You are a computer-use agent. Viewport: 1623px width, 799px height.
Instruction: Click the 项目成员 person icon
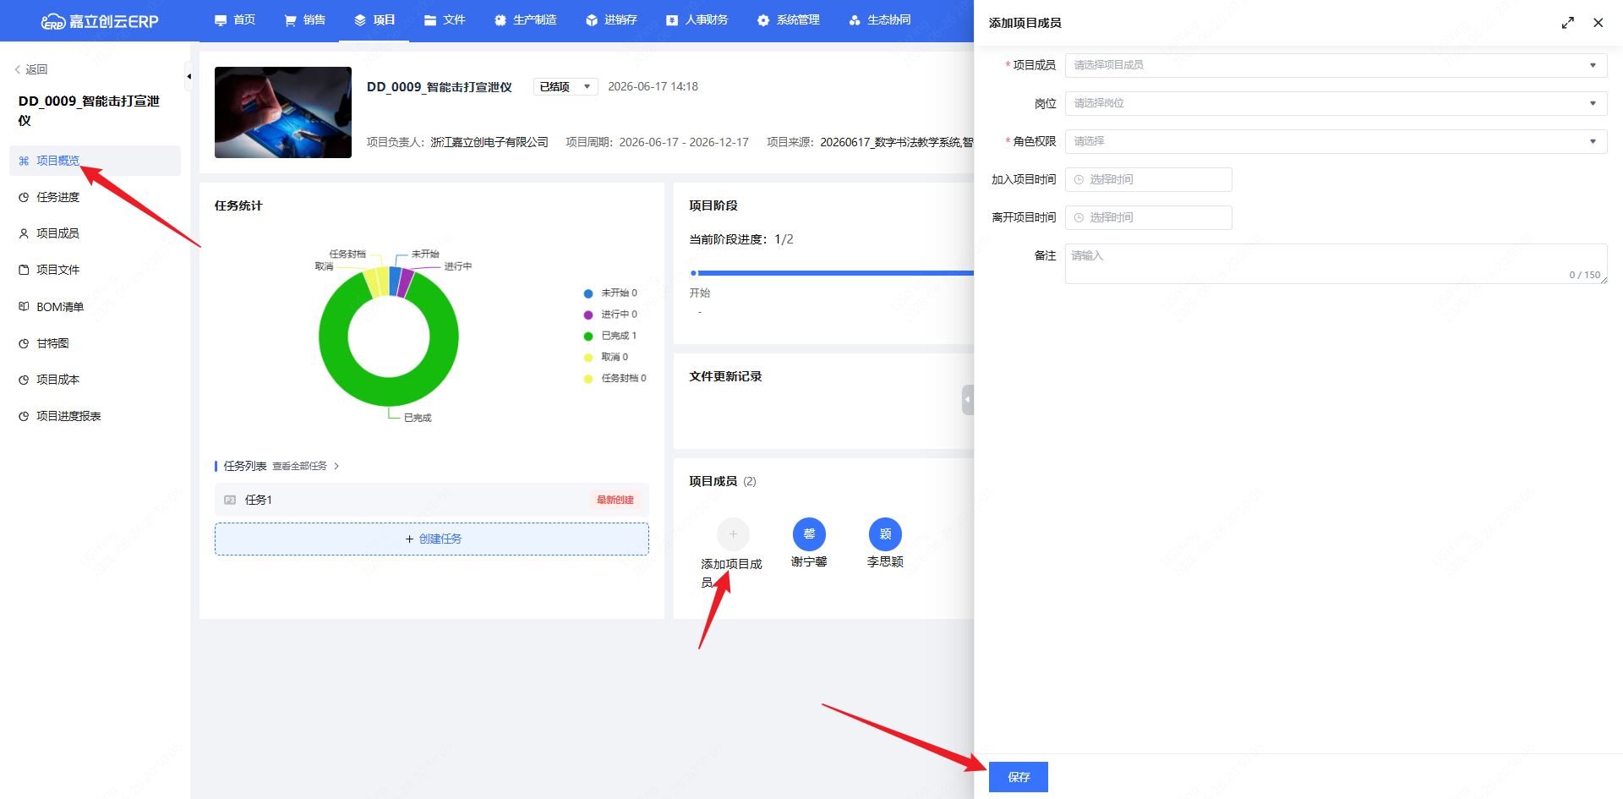click(24, 233)
